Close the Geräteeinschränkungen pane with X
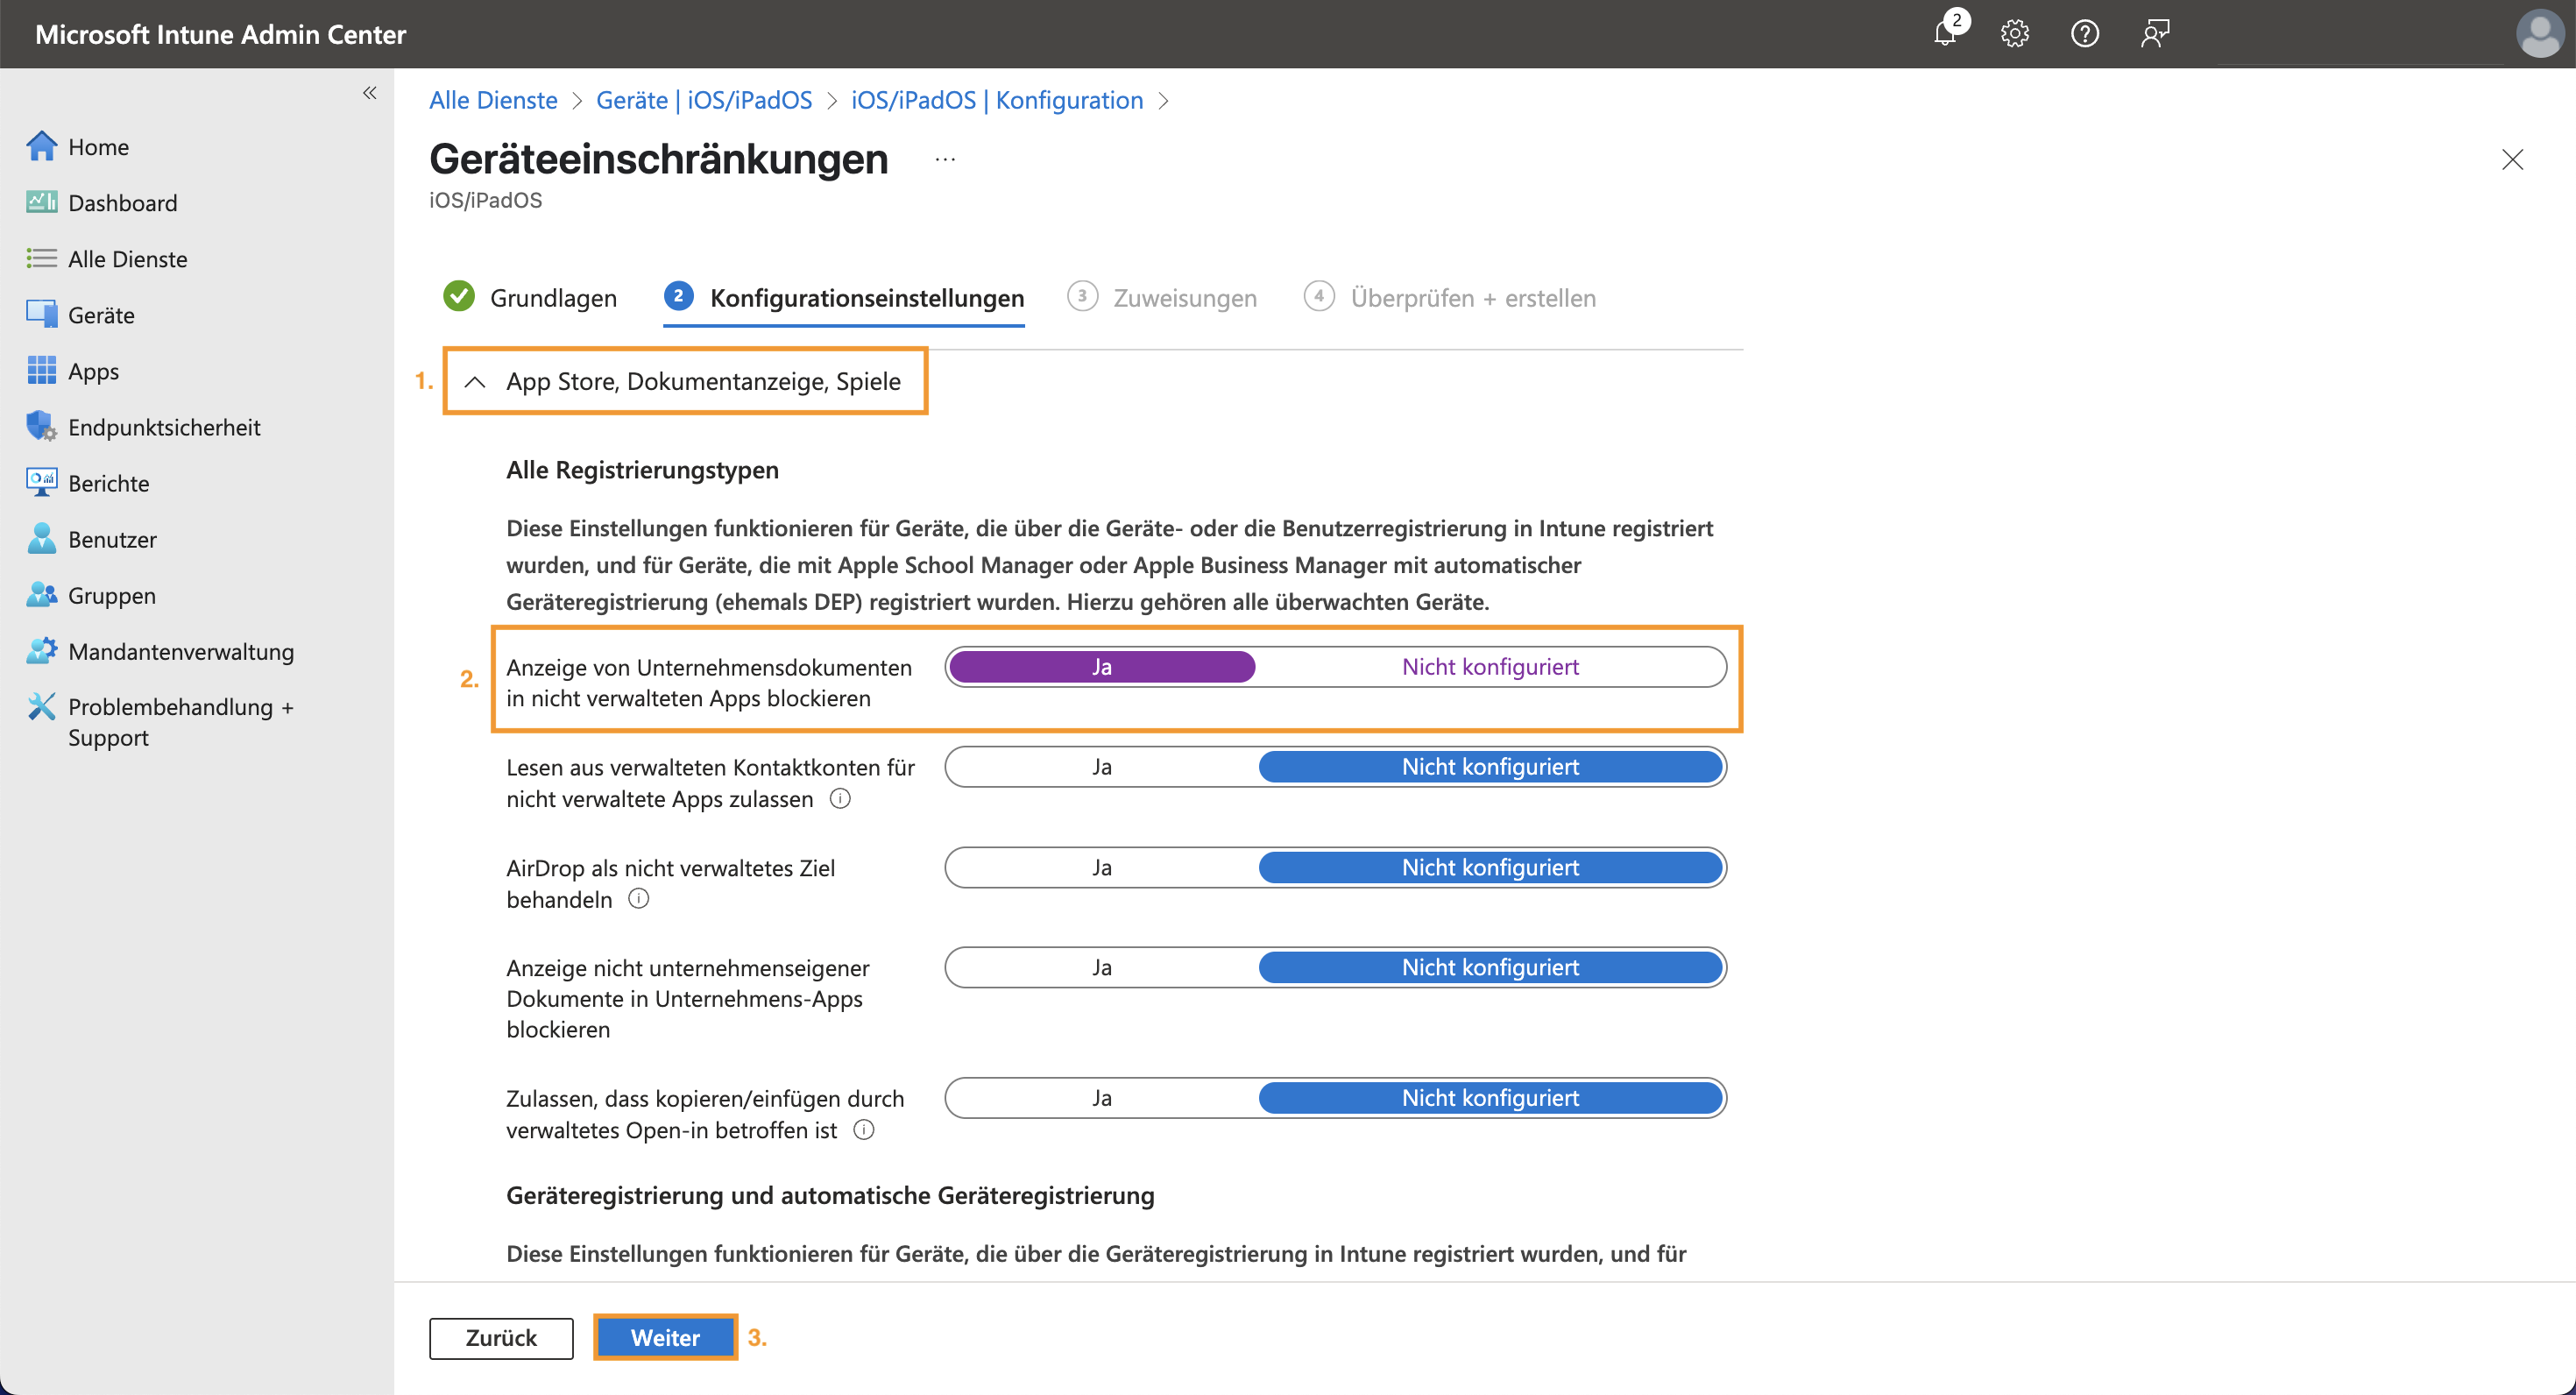The width and height of the screenshot is (2576, 1395). coord(2512,159)
